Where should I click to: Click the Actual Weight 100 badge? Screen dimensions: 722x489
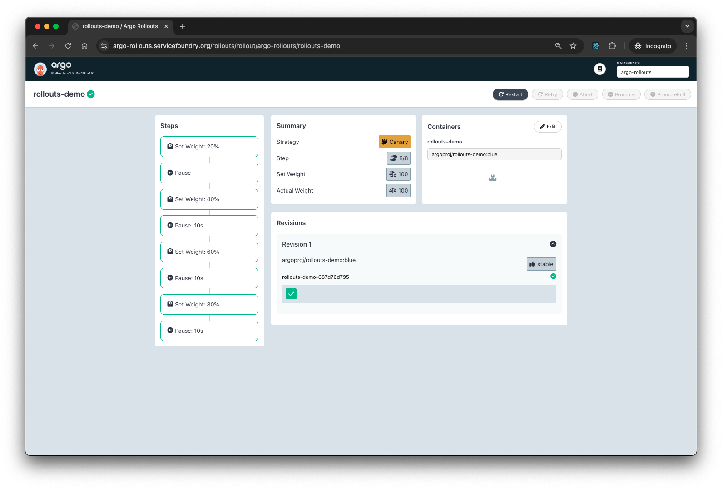click(399, 191)
